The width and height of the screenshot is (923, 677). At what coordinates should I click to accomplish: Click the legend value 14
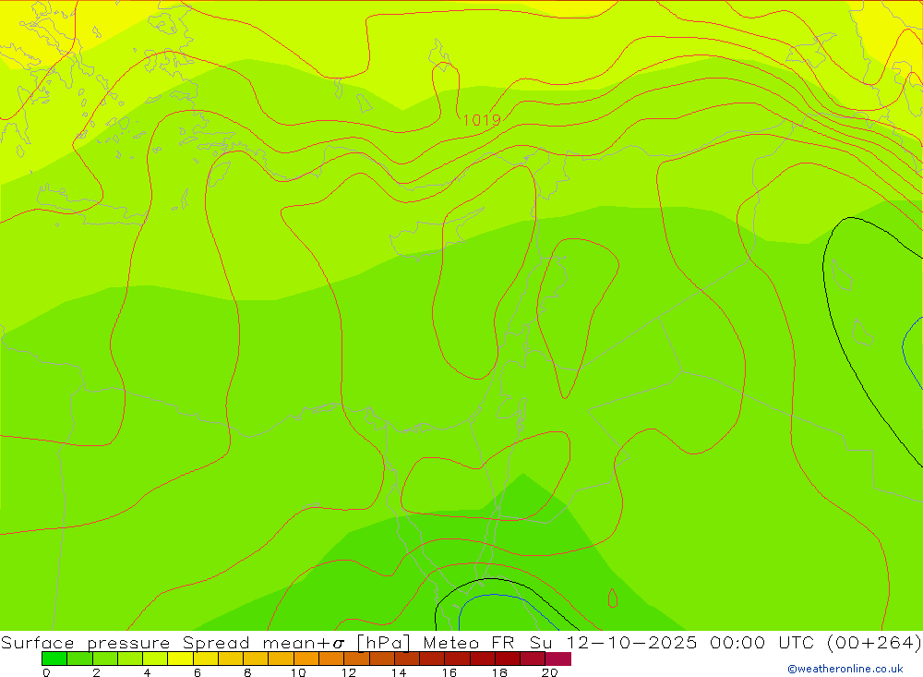[x=399, y=672]
